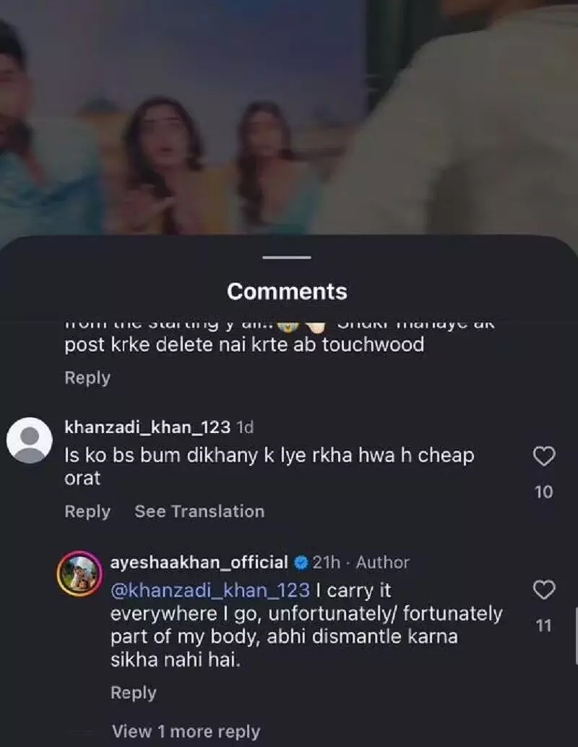
Task: View the 11 likes on ayeshaakhan_official's reply
Action: 544,626
